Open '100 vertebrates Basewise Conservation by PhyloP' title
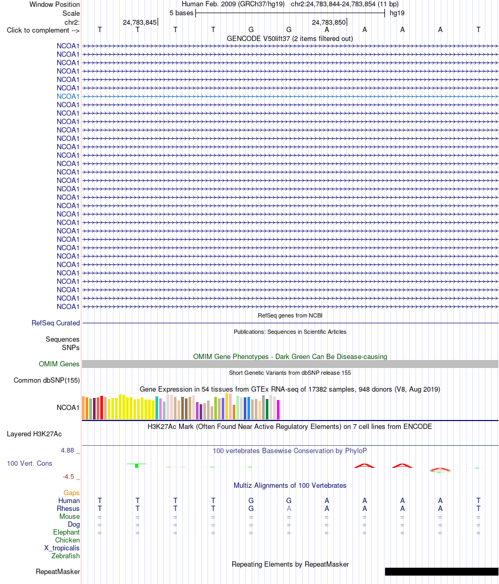Screen dimensions: 499x584 point(290,450)
